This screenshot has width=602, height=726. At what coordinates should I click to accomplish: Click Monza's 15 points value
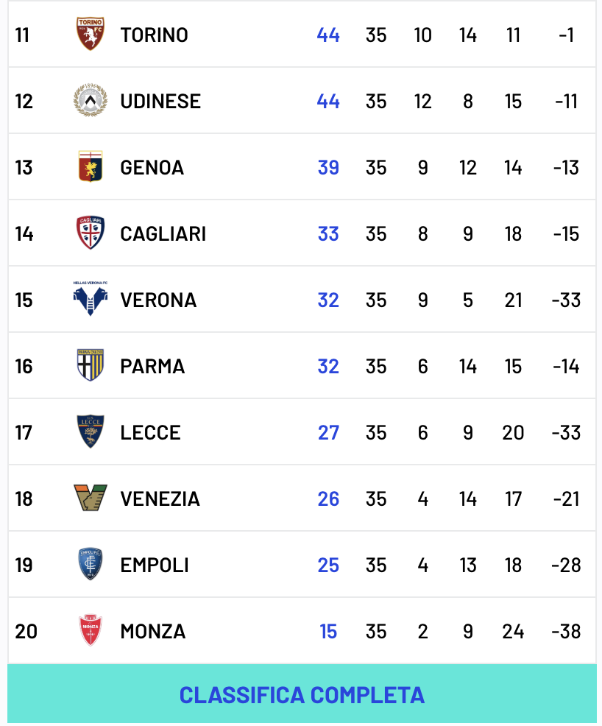pos(328,631)
